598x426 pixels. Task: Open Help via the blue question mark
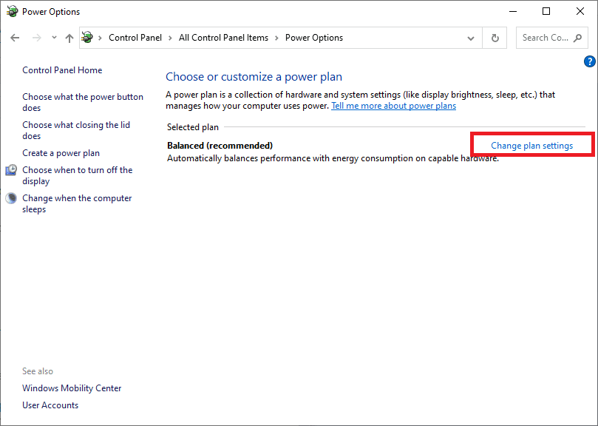(590, 61)
